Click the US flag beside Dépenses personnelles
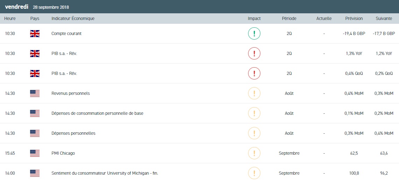399x182 pixels. [x=35, y=133]
